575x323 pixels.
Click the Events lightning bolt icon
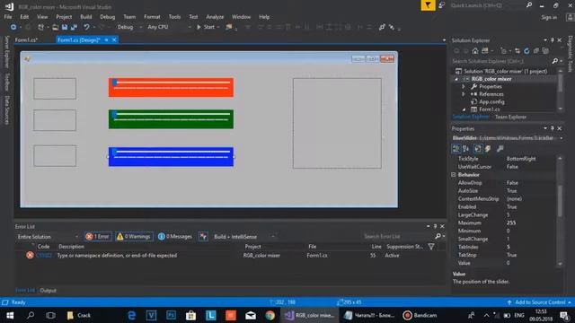pos(488,148)
